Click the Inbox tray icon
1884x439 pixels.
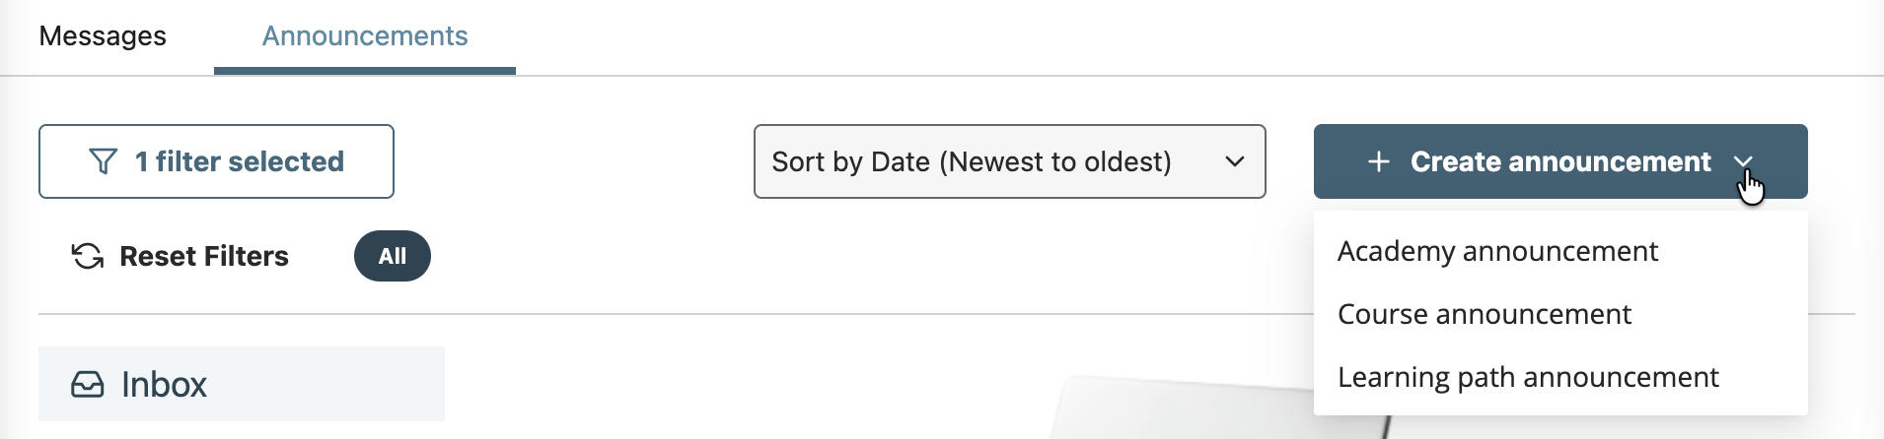click(88, 384)
